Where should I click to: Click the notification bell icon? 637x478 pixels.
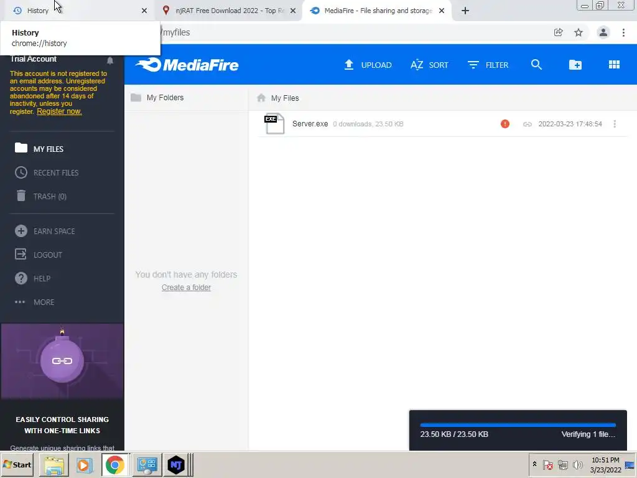pos(110,60)
